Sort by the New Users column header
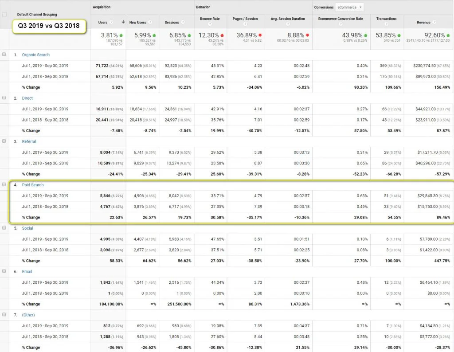The width and height of the screenshot is (454, 352). coord(137,22)
